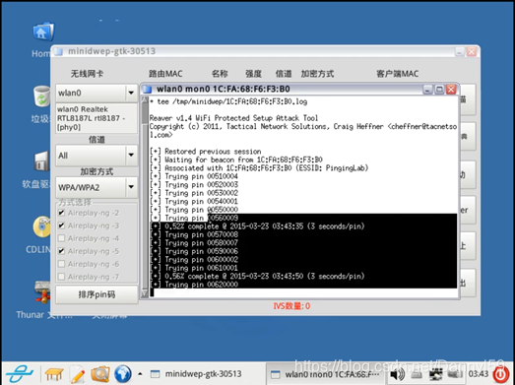
Task: Launch the web browser globe icon
Action: click(123, 374)
